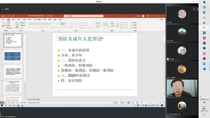Click the PowerPoint icon in shared taskbar
The width and height of the screenshot is (210, 118).
tap(22, 106)
